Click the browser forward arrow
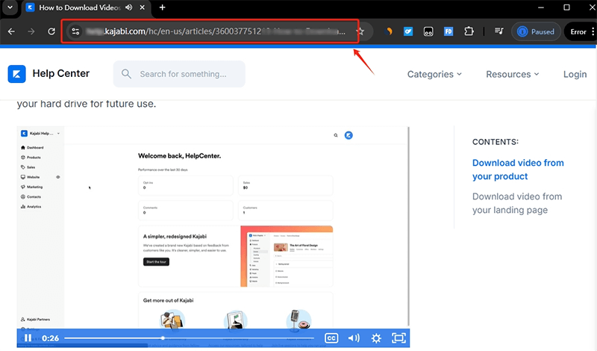The image size is (597, 351). pos(31,31)
